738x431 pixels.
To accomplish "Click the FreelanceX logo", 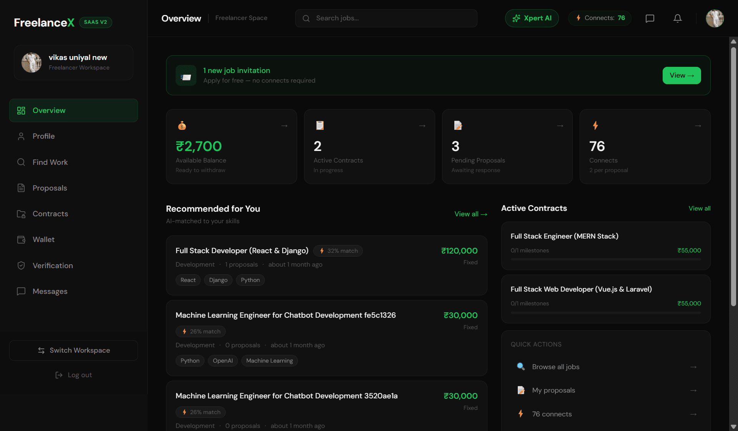I will [44, 23].
